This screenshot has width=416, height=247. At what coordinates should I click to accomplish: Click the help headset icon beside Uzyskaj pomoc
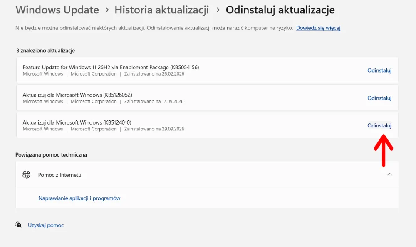pos(19,225)
